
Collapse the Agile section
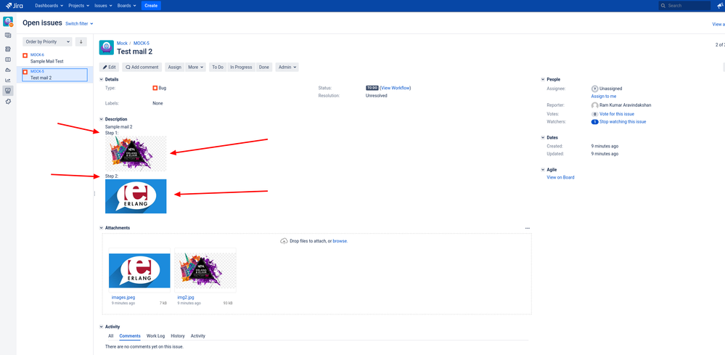pyautogui.click(x=543, y=170)
